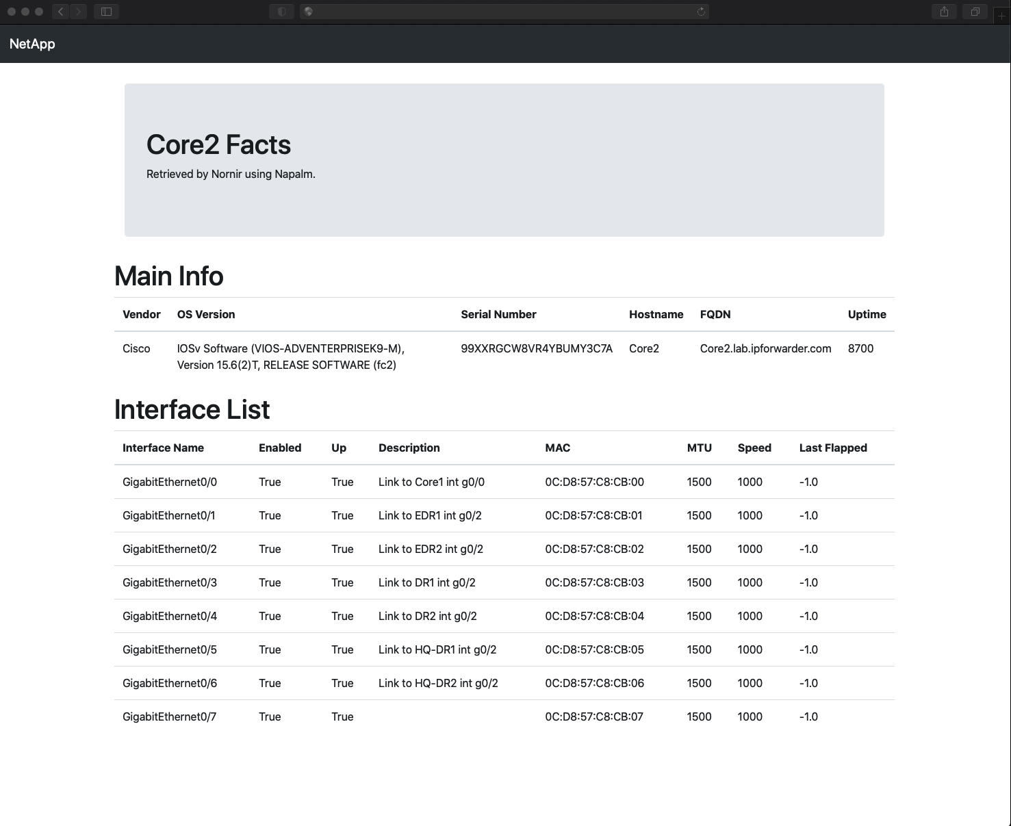Screen dimensions: 1011x826
Task: Click MAC address 0C:D8:57:C8:CB:00
Action: [594, 482]
